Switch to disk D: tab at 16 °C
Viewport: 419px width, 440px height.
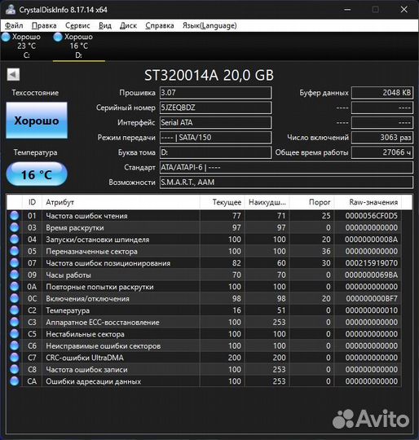tap(79, 46)
